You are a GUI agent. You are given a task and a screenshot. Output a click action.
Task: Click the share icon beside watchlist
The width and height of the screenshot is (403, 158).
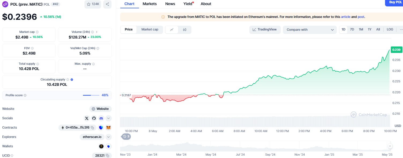107,4
